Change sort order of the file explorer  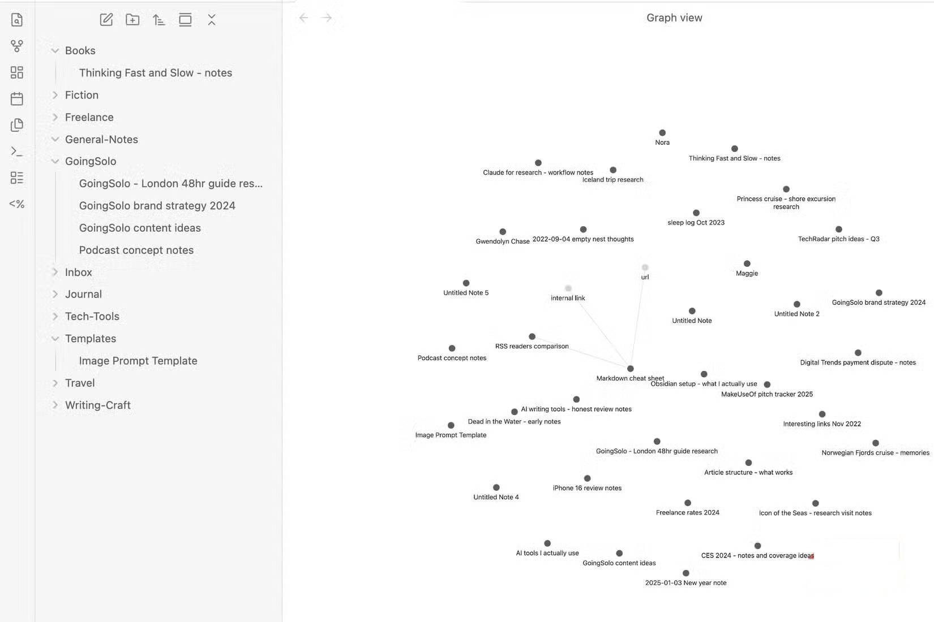159,20
